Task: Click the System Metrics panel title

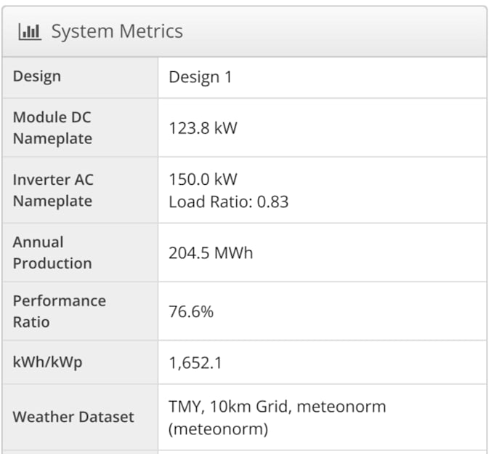Action: [117, 31]
